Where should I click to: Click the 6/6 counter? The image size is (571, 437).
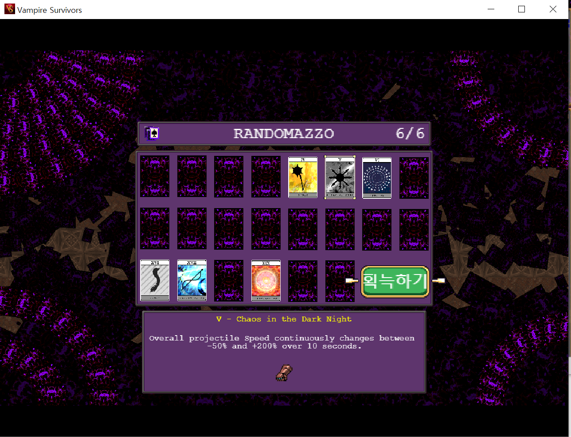(410, 133)
